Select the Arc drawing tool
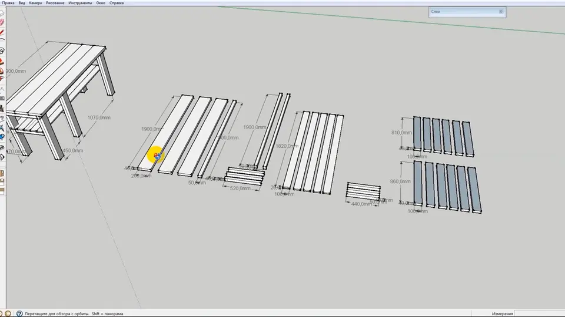Image resolution: width=565 pixels, height=317 pixels. tap(2, 41)
